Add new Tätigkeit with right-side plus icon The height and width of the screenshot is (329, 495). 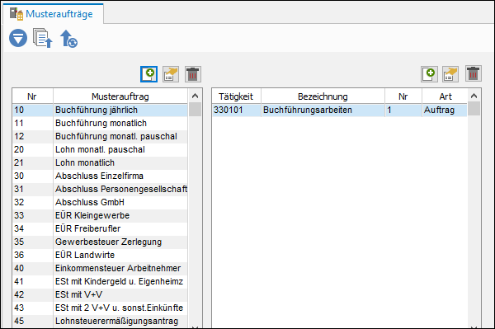click(x=429, y=74)
